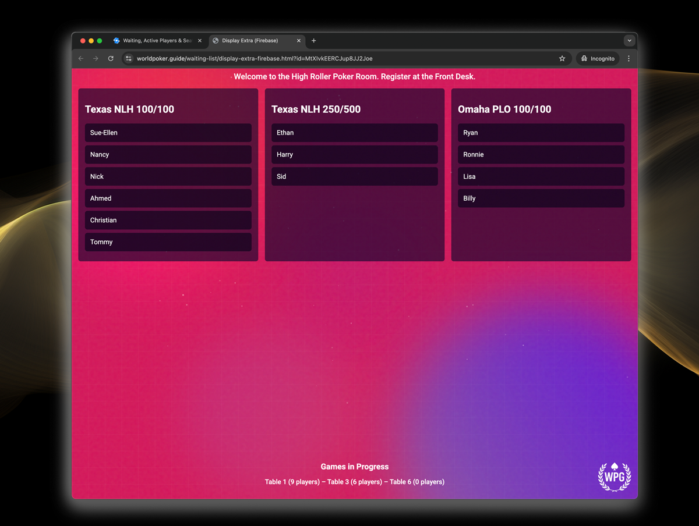Select the Display Extra (Firebase) tab
This screenshot has height=526, width=699.
coord(250,41)
